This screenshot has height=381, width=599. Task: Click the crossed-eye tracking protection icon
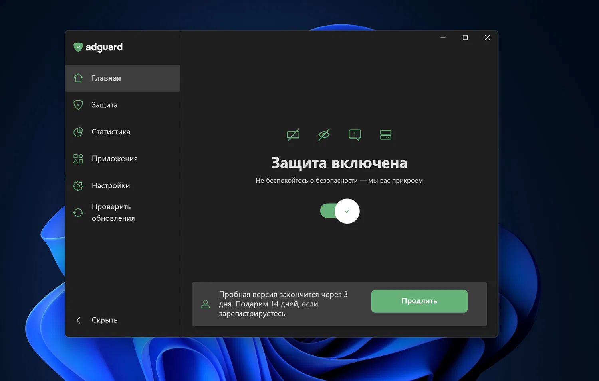(x=324, y=135)
